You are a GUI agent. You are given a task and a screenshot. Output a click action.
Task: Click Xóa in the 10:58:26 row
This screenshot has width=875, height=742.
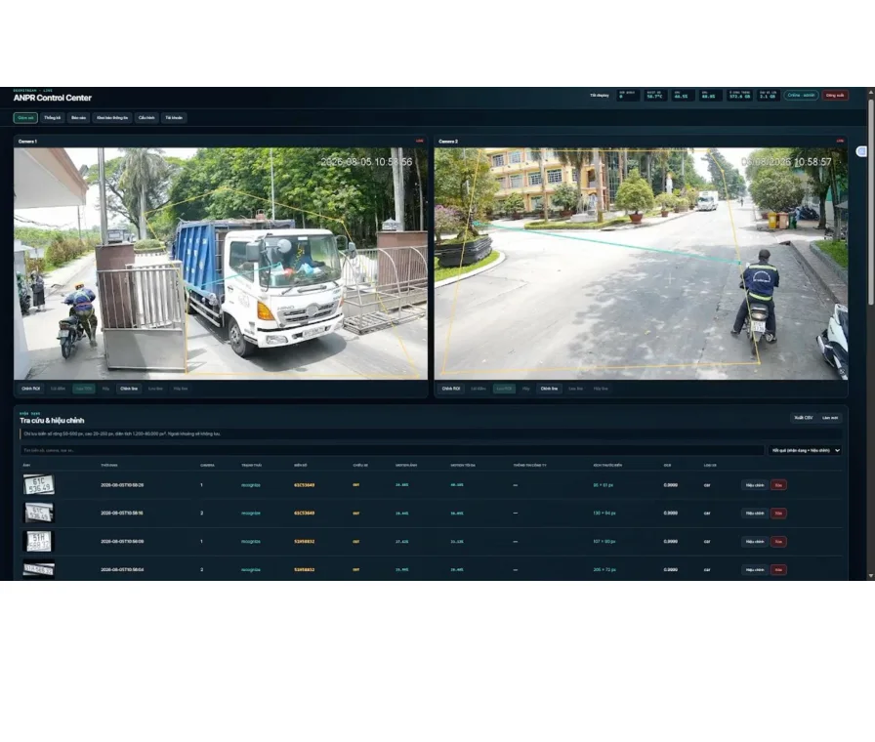pos(778,485)
